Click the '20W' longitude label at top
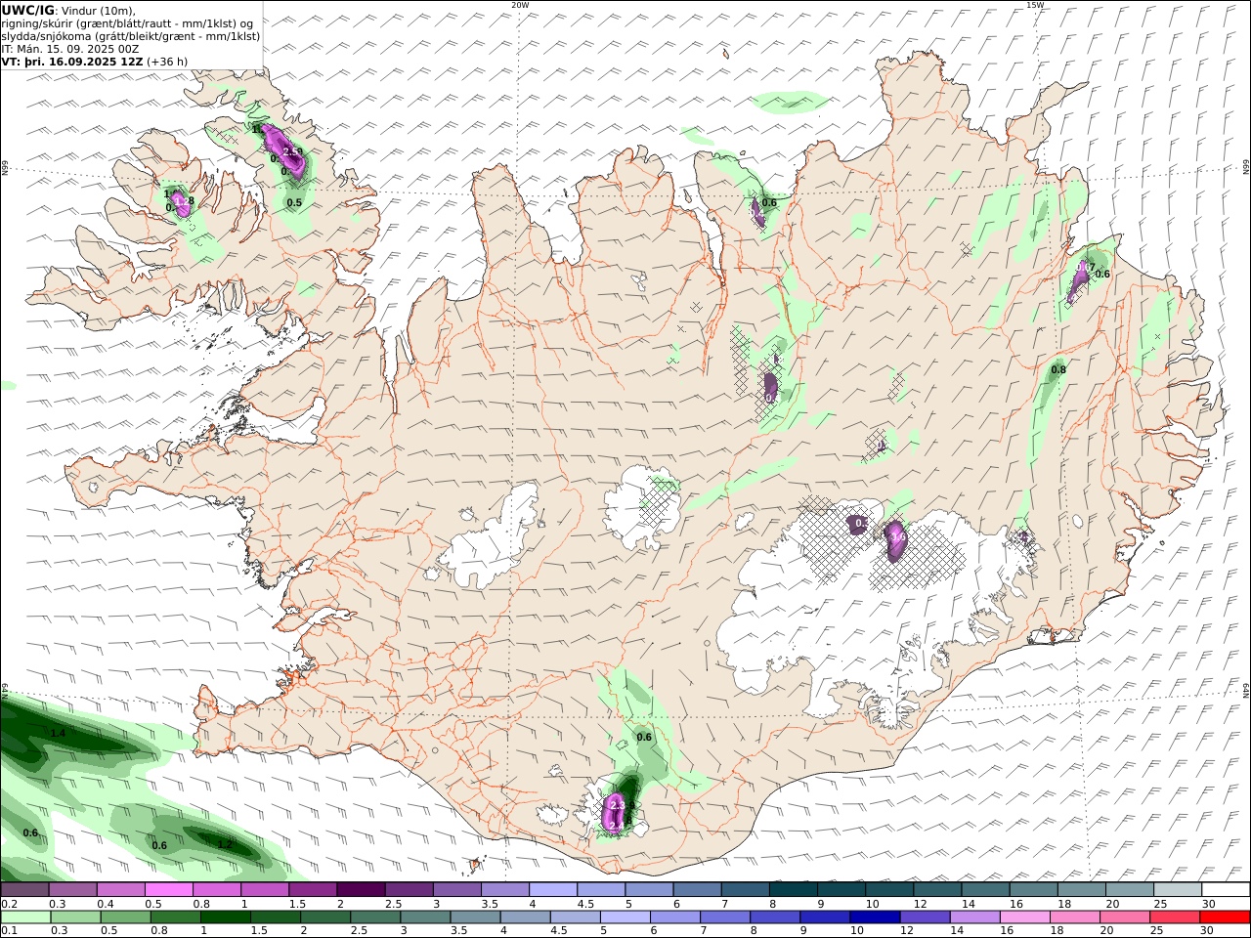This screenshot has width=1251, height=938. click(x=520, y=4)
